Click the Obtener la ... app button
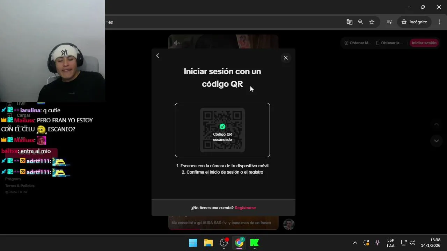 point(389,43)
